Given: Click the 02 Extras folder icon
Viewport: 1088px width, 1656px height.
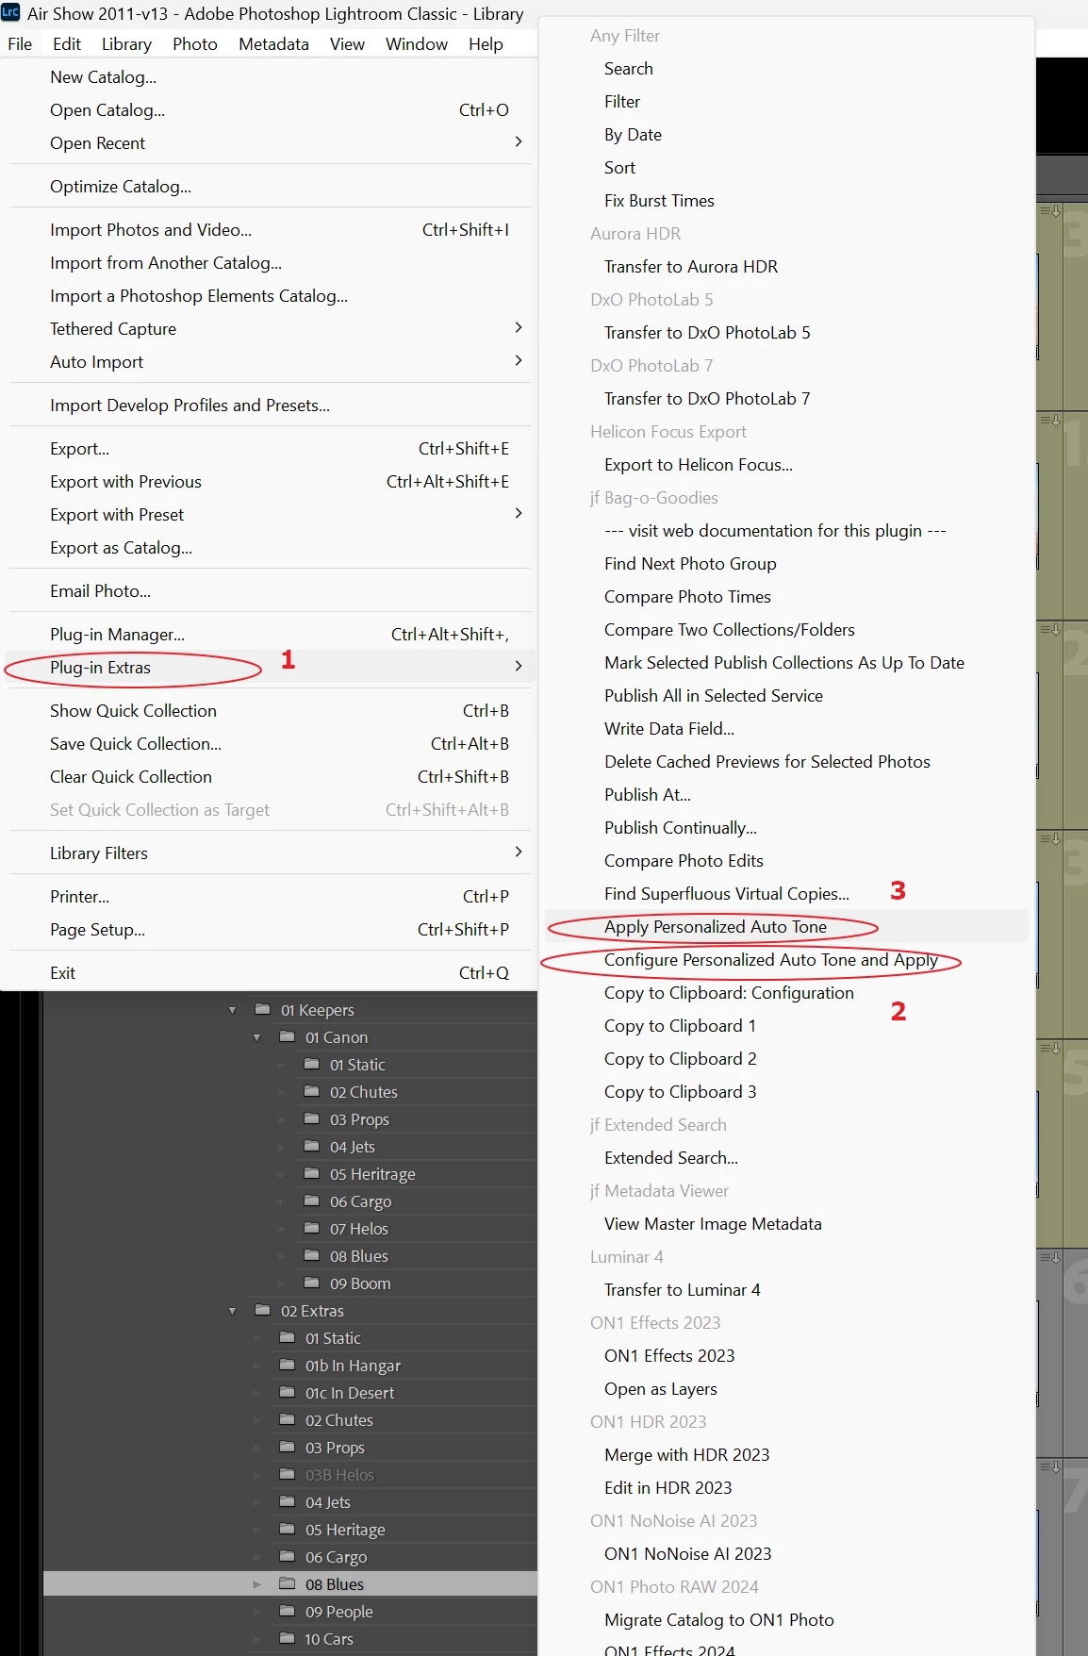Looking at the screenshot, I should coord(263,1310).
